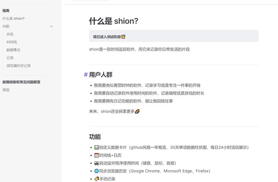Open the 什么是 shion? sidebar link
Screen dimensions: 278x182
tap(14, 18)
